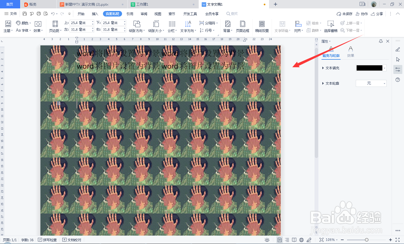The width and height of the screenshot is (404, 244).
Task: Switch to web layout view in status bar
Action: click(x=301, y=240)
